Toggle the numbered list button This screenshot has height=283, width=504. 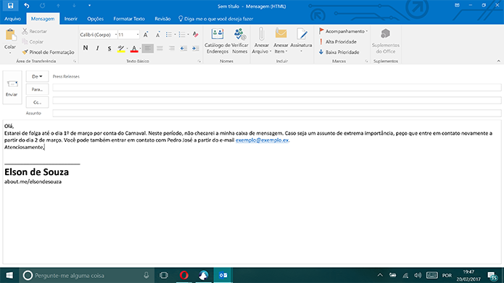(x=182, y=35)
